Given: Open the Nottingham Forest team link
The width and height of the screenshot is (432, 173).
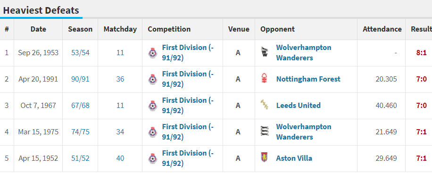Looking at the screenshot, I should click(x=308, y=79).
